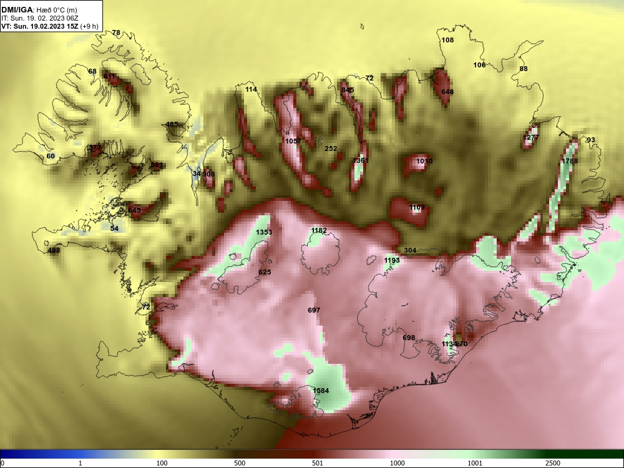
Task: Click the title text "DMI/IGA: Hæð 0°C (m)"
Action: [39, 10]
